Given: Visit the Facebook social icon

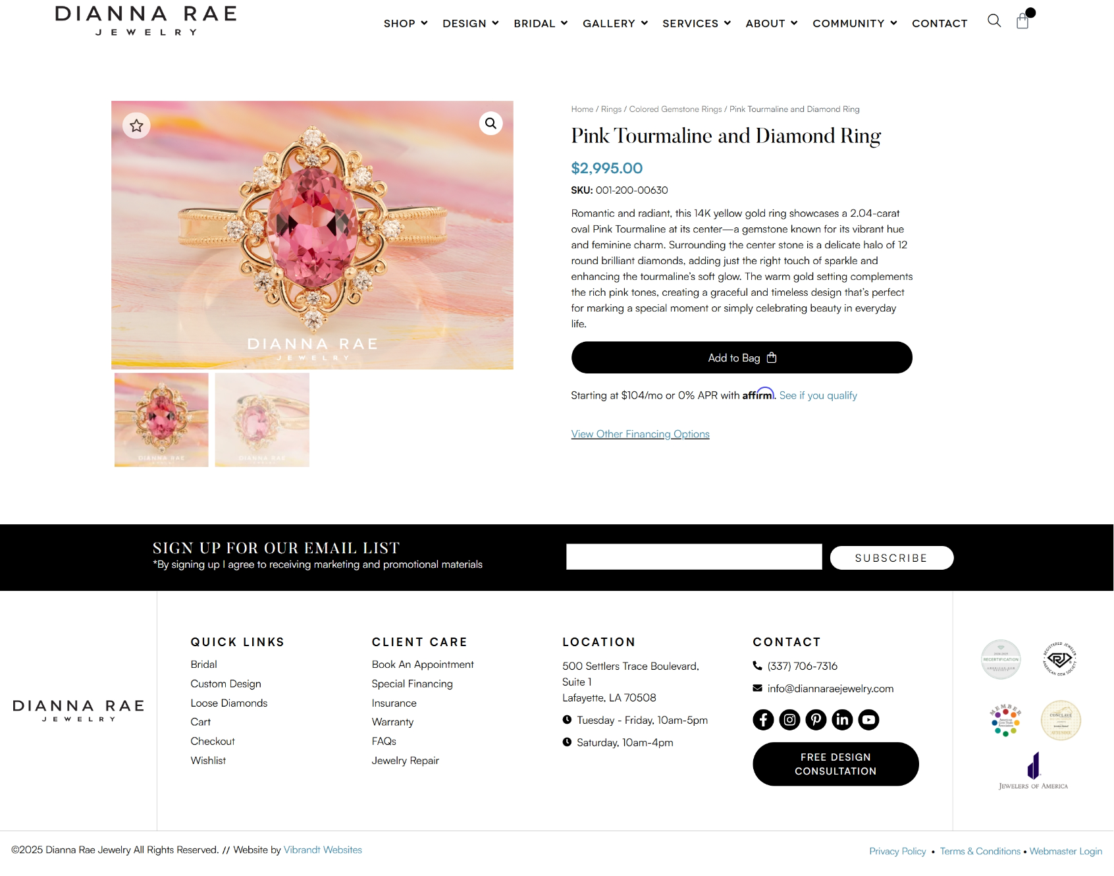Looking at the screenshot, I should click(763, 719).
